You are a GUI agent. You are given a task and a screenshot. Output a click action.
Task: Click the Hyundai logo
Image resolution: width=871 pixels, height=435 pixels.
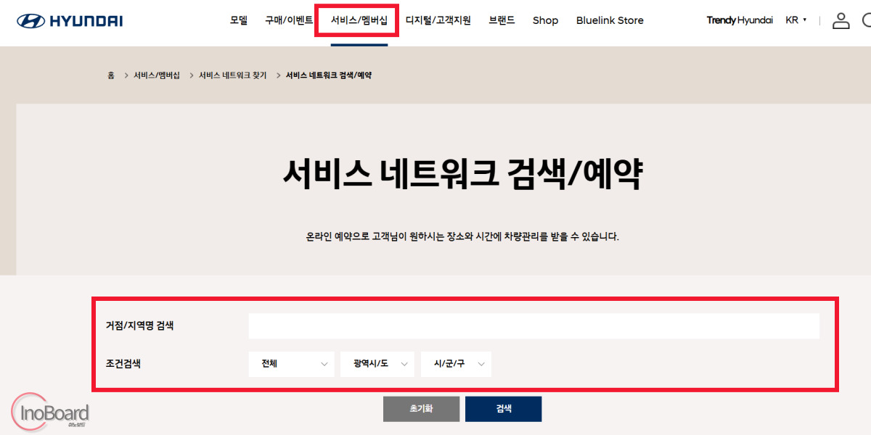pyautogui.click(x=70, y=20)
